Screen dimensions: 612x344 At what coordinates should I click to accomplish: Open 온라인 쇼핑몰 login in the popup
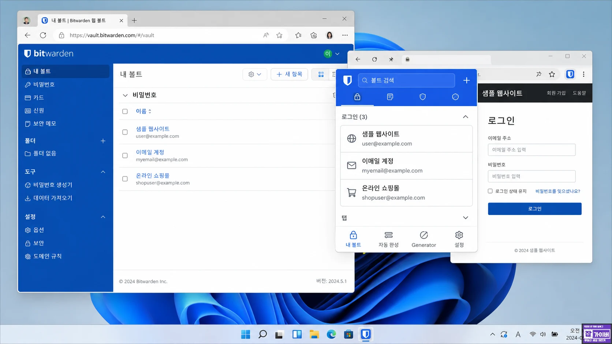click(406, 193)
